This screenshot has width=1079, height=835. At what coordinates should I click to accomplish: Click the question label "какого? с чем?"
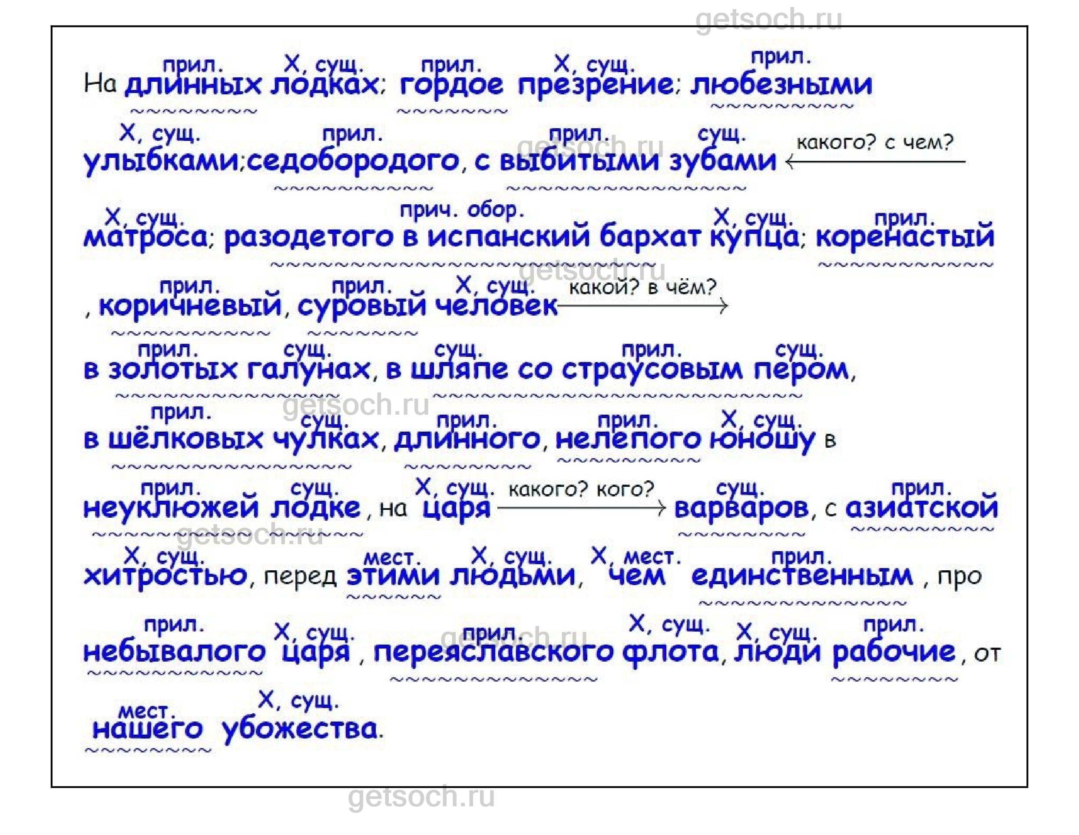point(874,143)
